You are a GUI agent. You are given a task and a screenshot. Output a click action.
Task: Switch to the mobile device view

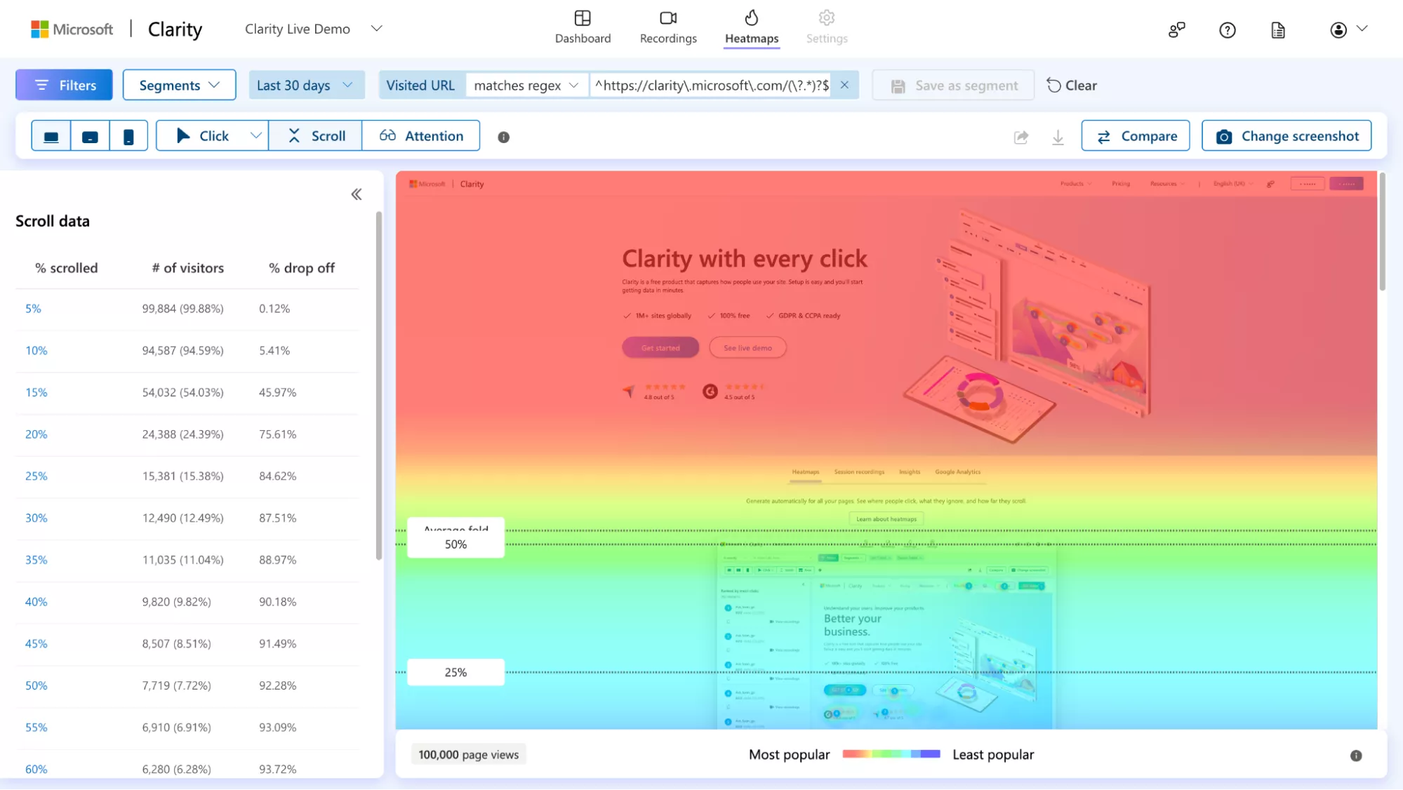[128, 135]
